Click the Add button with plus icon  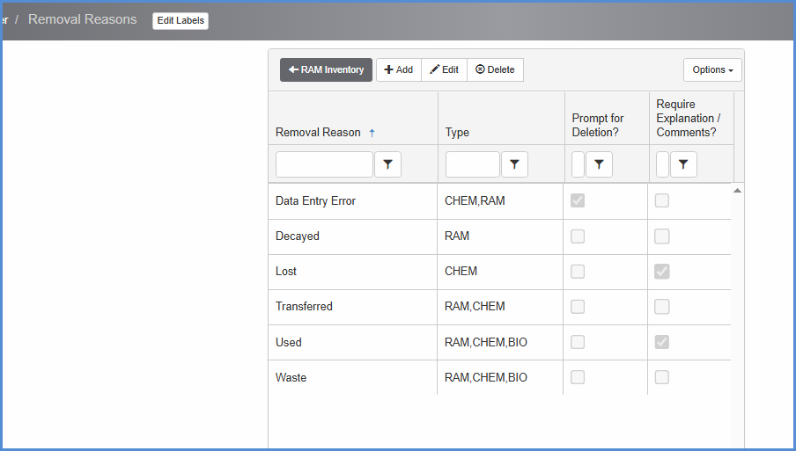click(x=399, y=70)
